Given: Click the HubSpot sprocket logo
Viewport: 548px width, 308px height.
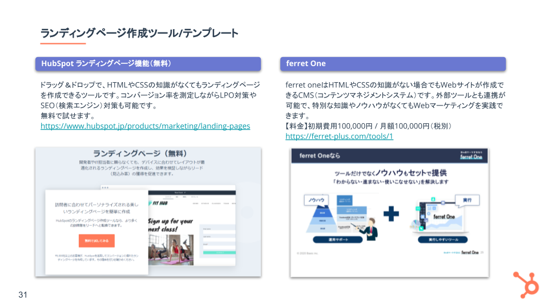Looking at the screenshot, I should click(525, 284).
